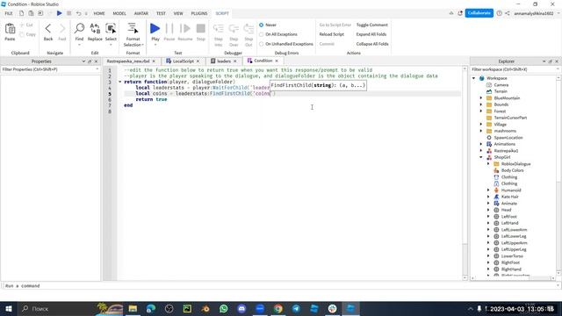
Task: Collapse the function fold arrow at line 3
Action: tap(120, 82)
